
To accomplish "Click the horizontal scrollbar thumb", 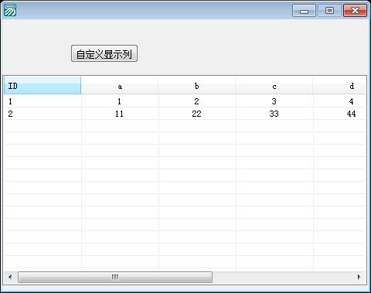I will (115, 277).
